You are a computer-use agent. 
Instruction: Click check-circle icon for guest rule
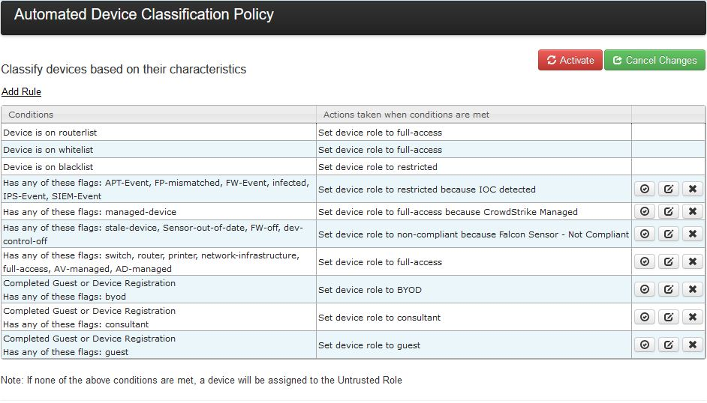pos(644,345)
